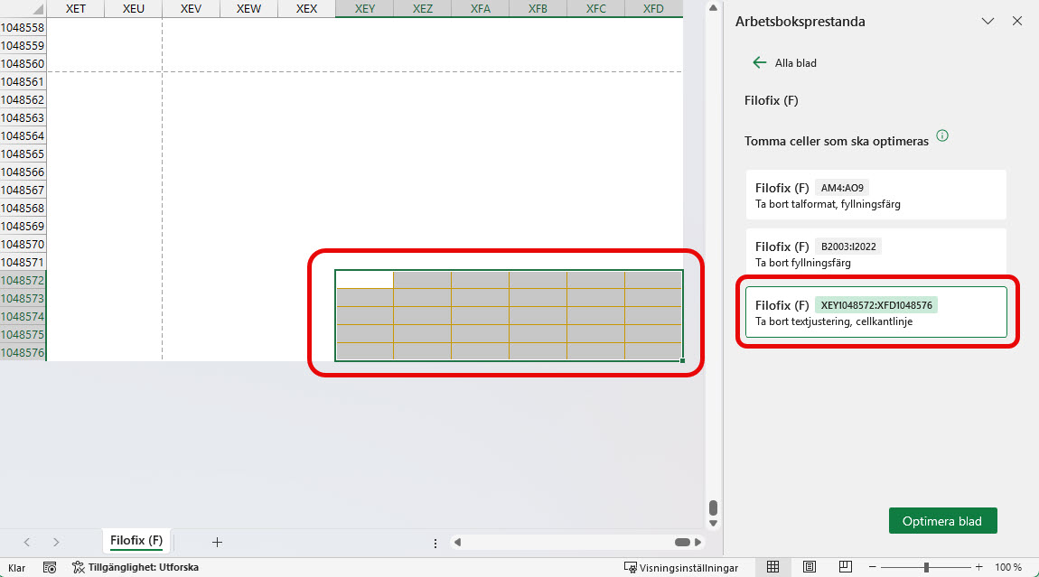This screenshot has width=1039, height=577.
Task: Switch to Normal view in the status bar
Action: (x=772, y=567)
